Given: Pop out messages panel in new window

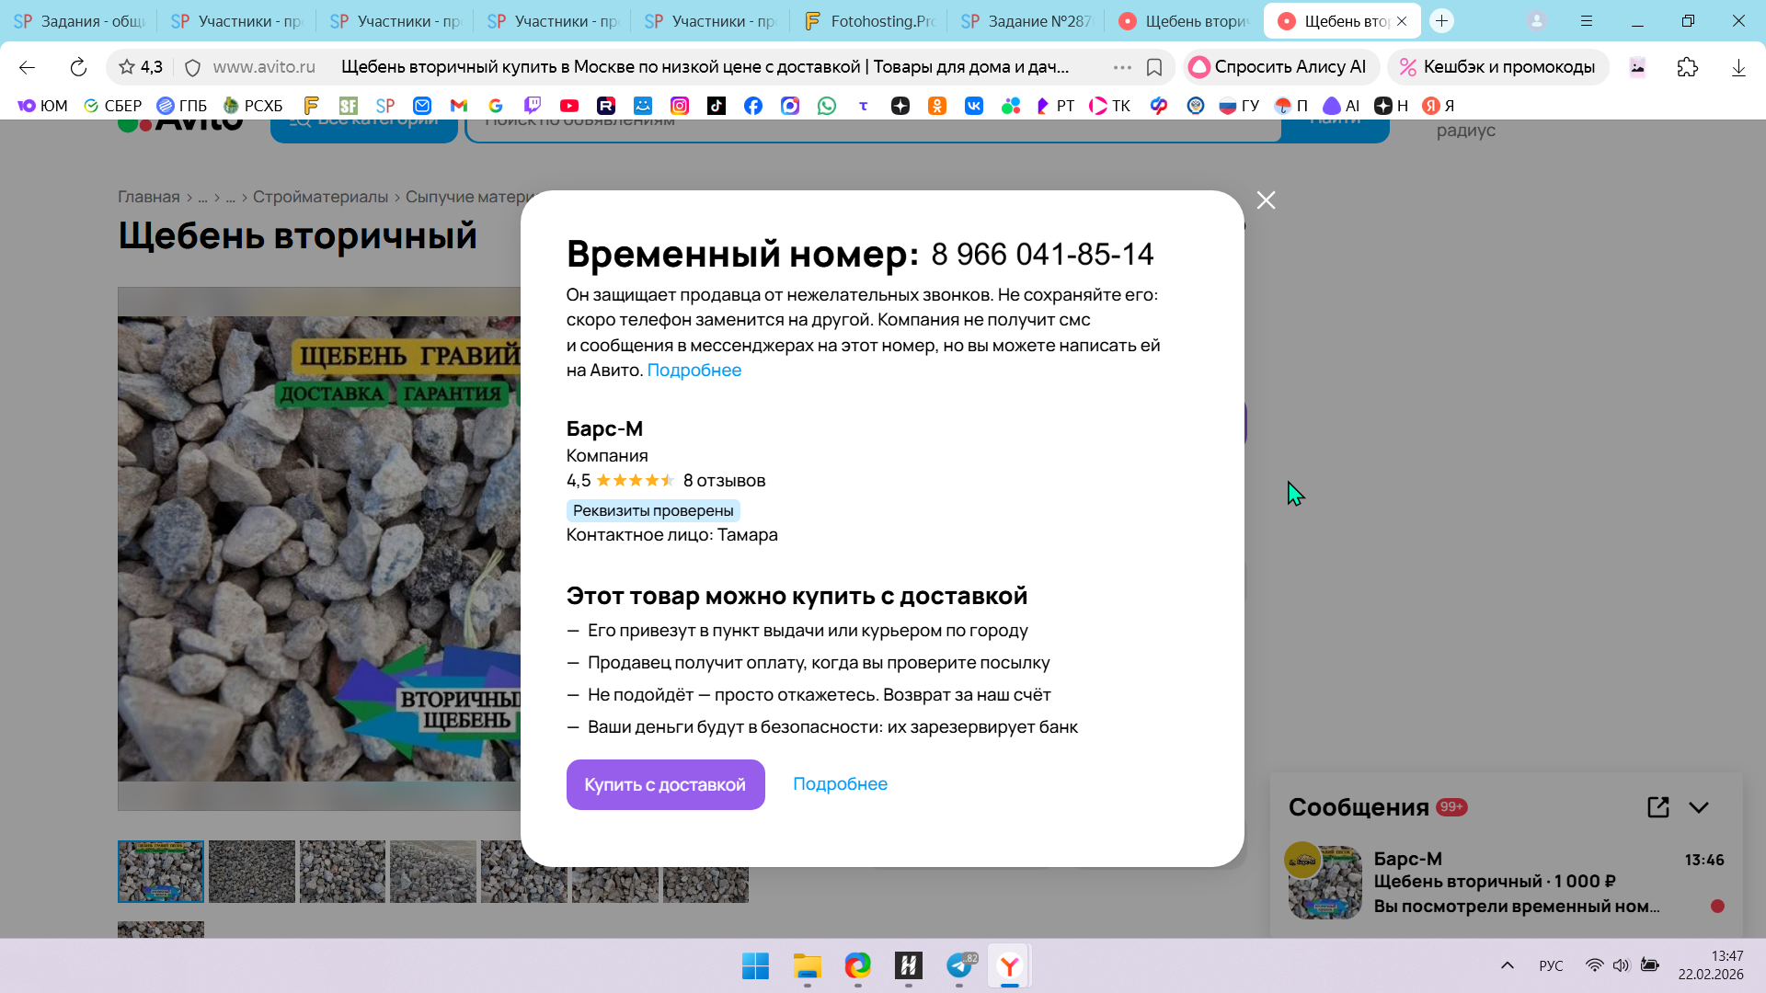Looking at the screenshot, I should point(1657,807).
